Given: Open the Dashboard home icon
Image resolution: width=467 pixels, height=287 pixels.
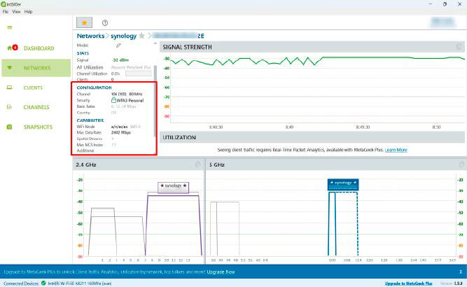Looking at the screenshot, I should coord(9,48).
